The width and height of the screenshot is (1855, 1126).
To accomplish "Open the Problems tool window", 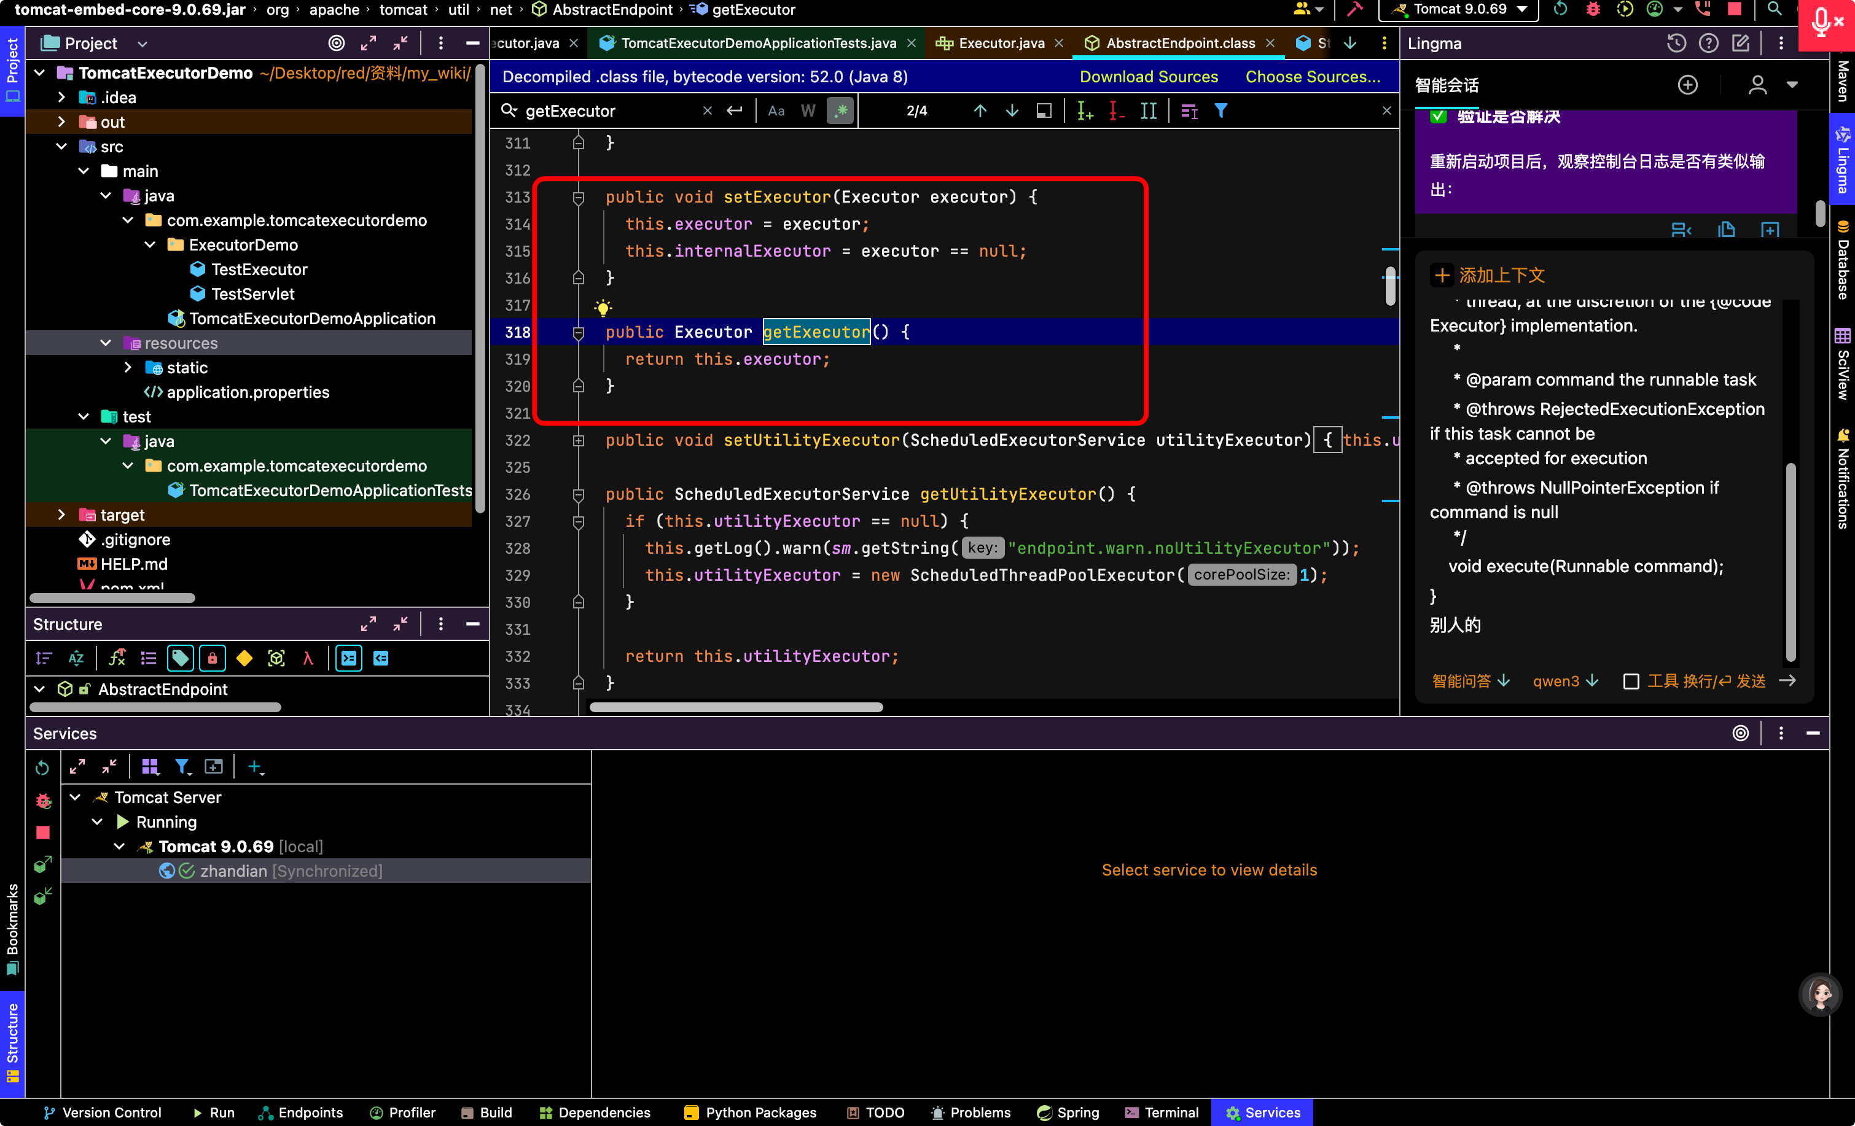I will (970, 1114).
